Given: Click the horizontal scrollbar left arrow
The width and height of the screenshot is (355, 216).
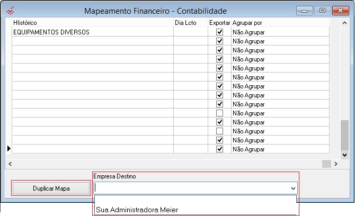Looking at the screenshot, I should pyautogui.click(x=10, y=164).
